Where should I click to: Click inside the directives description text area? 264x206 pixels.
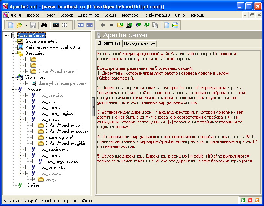pyautogui.click(x=178, y=122)
